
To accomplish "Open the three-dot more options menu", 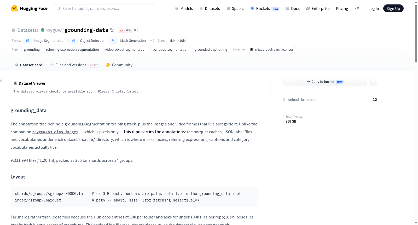I will coord(373,82).
